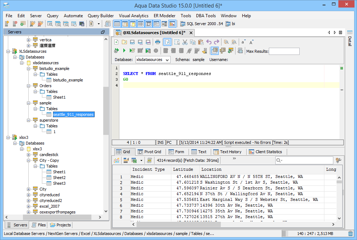
Task: Open the Visual Analytics menu
Action: click(x=134, y=16)
